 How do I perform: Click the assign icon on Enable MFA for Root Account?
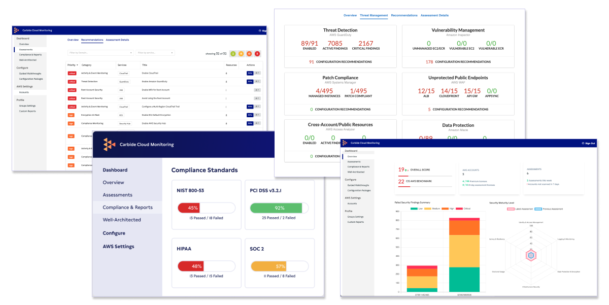257,90
